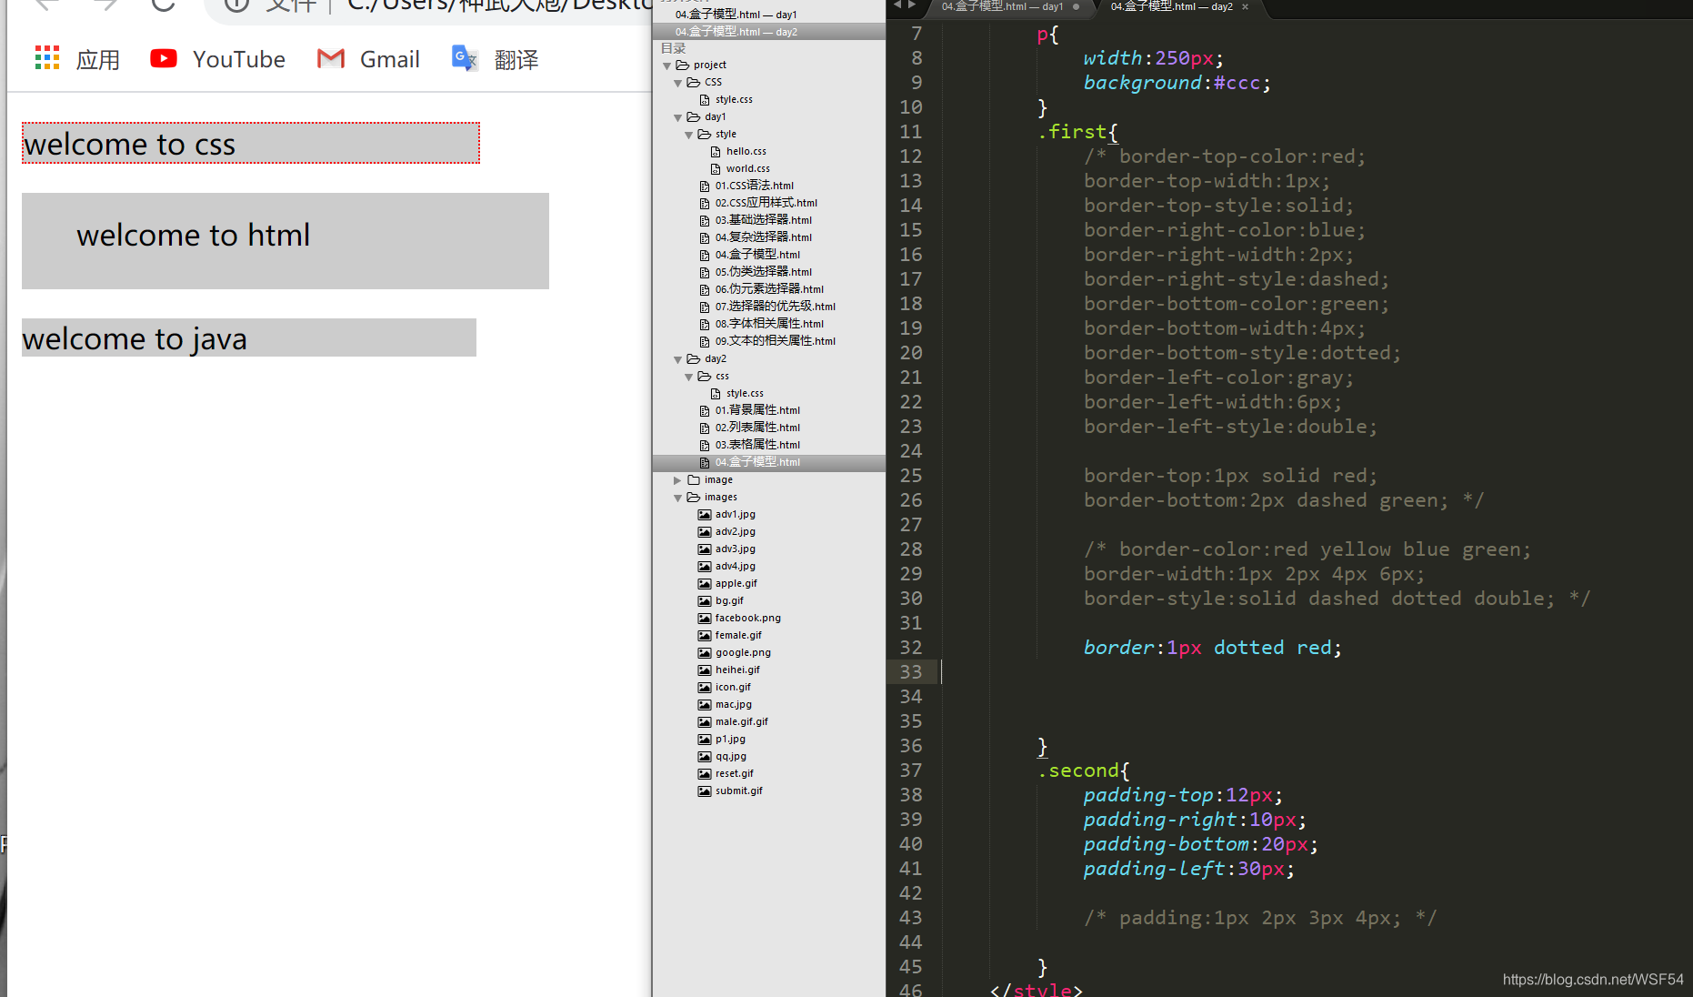Screen dimensions: 1693x997
Task: Open hello.css in sidebar
Action: 746,152
